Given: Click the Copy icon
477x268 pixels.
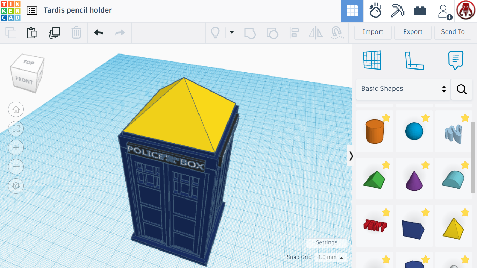Looking at the screenshot, I should pos(11,33).
